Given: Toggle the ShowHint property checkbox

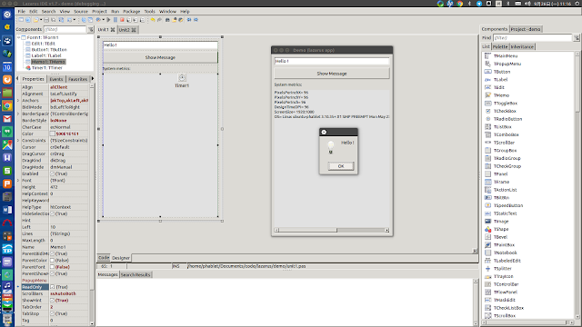Looking at the screenshot, I should [53, 301].
